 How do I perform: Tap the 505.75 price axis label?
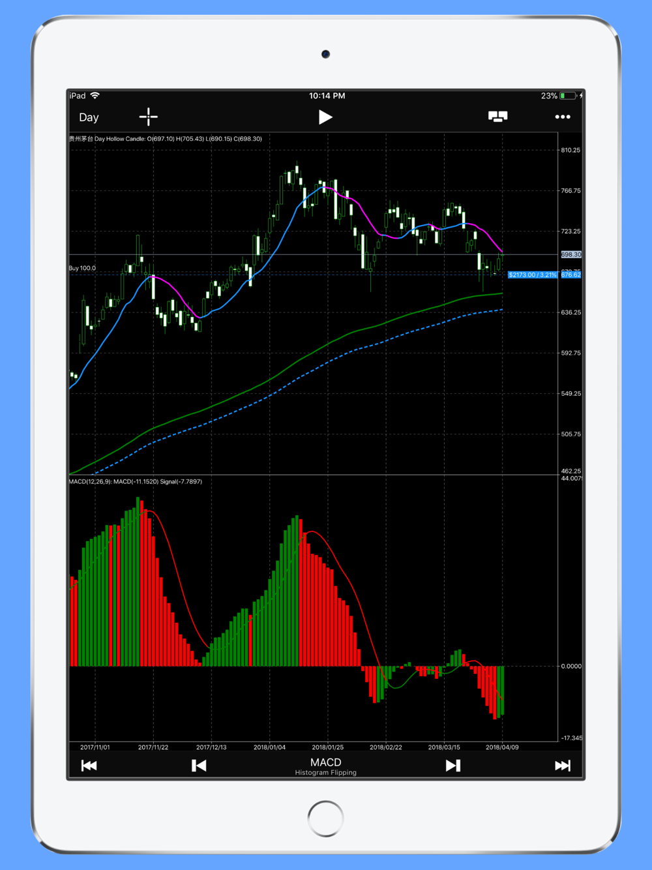570,434
